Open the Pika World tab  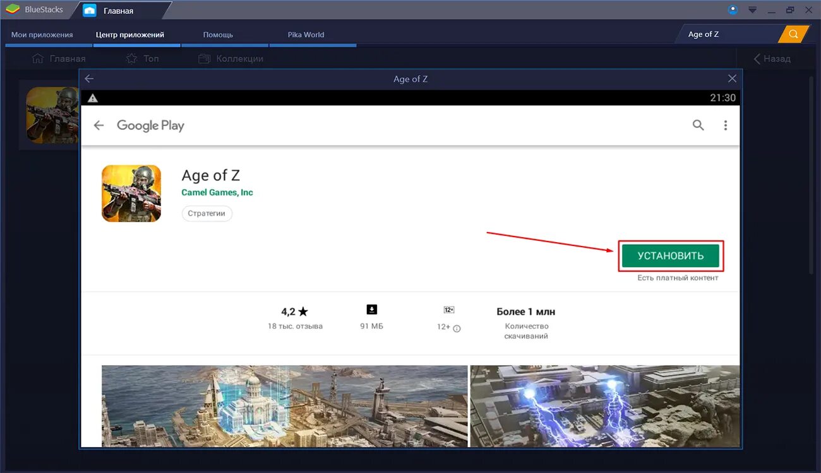coord(306,35)
